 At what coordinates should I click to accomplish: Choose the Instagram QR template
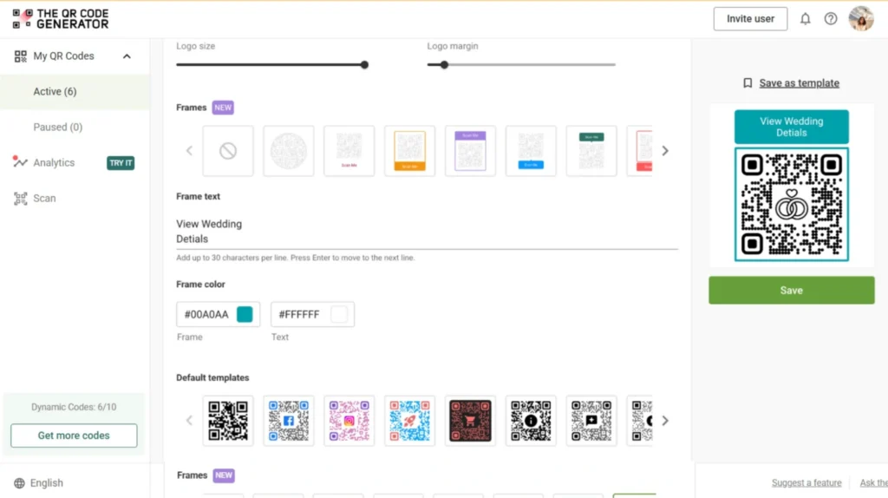click(x=349, y=421)
